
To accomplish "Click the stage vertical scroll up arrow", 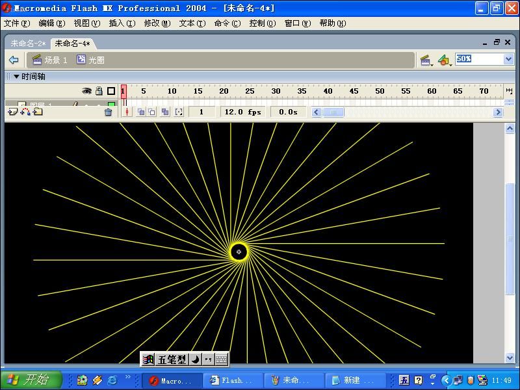I will tap(510, 128).
